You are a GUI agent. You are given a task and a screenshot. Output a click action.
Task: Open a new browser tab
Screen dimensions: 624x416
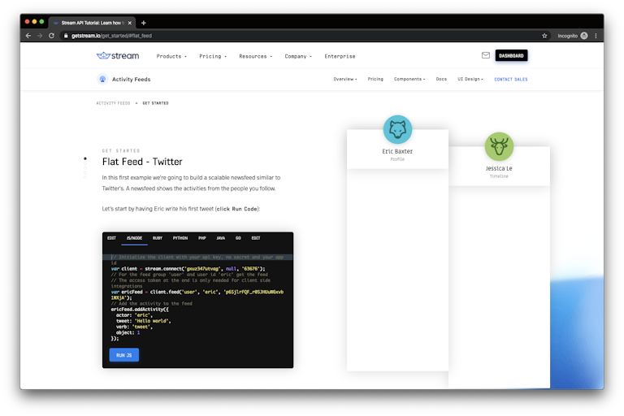click(144, 23)
